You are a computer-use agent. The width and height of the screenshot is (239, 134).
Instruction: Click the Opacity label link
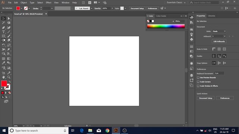(97, 8)
